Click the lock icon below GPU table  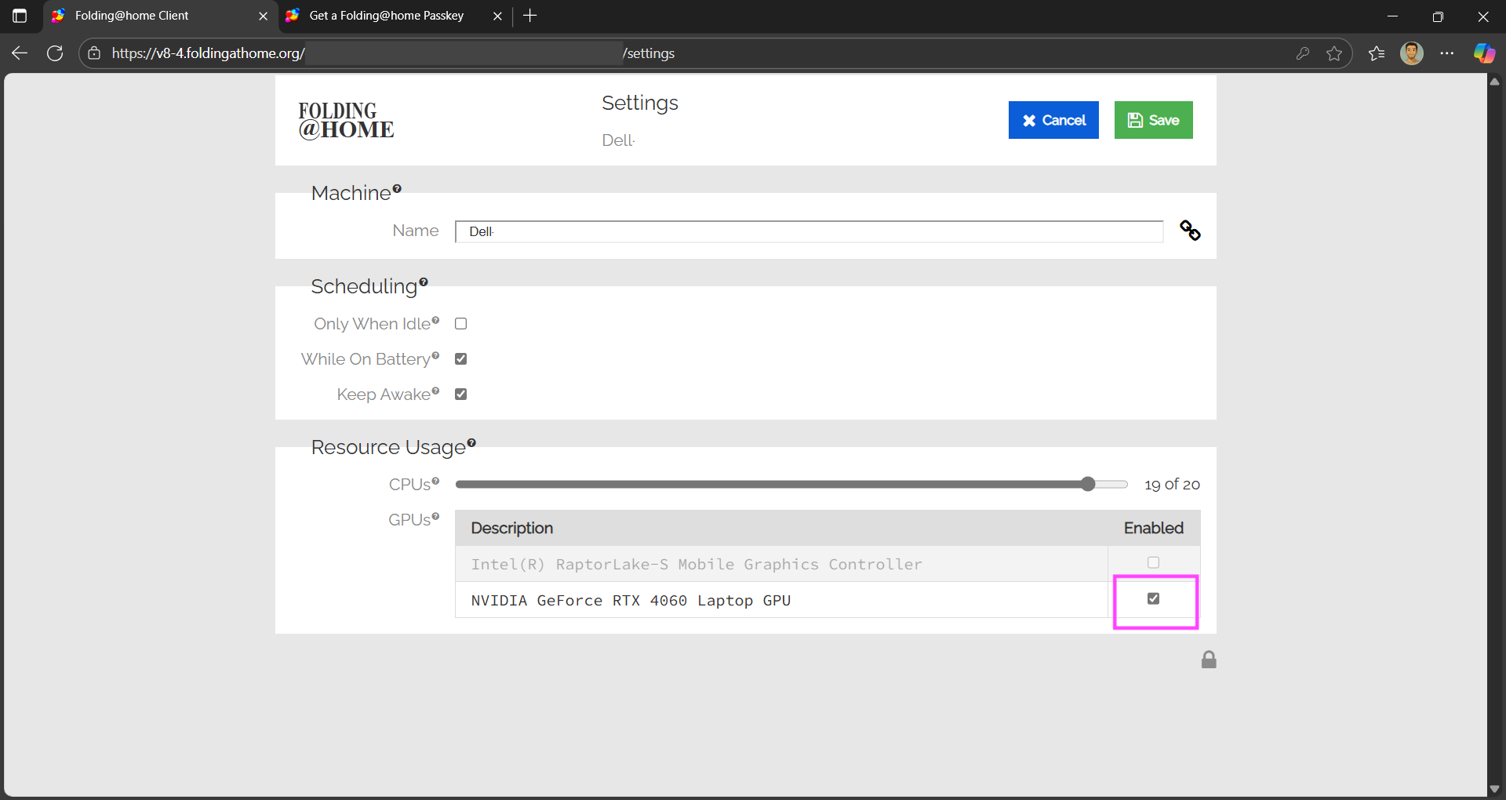[x=1209, y=660]
